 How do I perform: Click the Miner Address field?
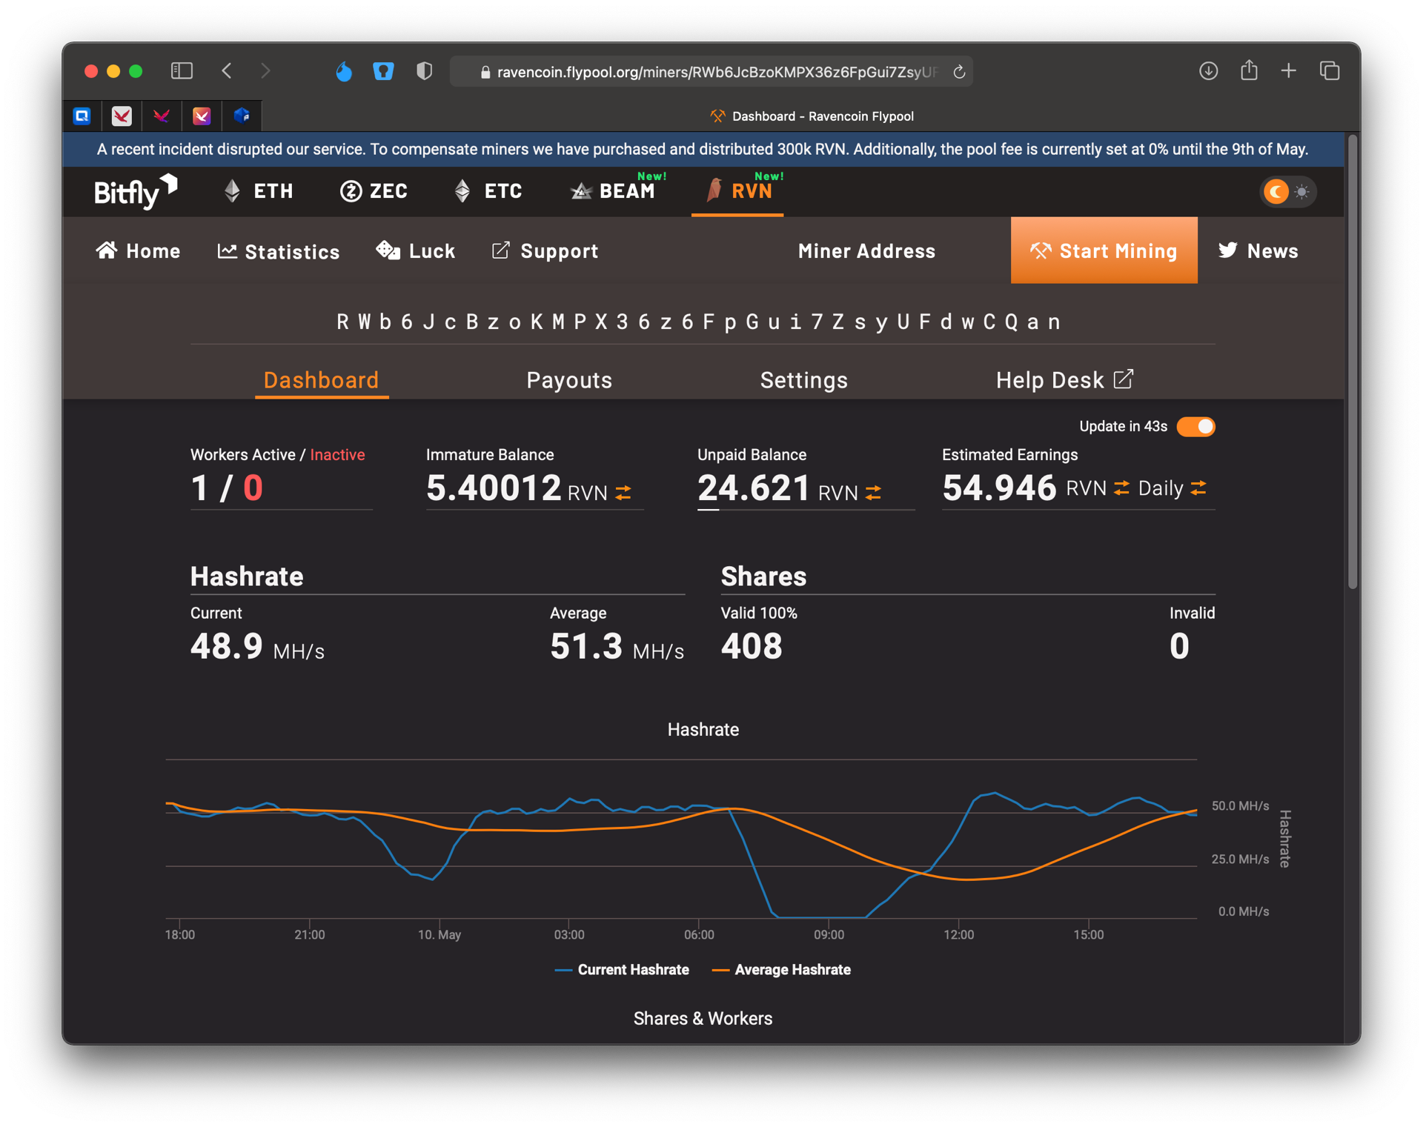pyautogui.click(x=866, y=251)
